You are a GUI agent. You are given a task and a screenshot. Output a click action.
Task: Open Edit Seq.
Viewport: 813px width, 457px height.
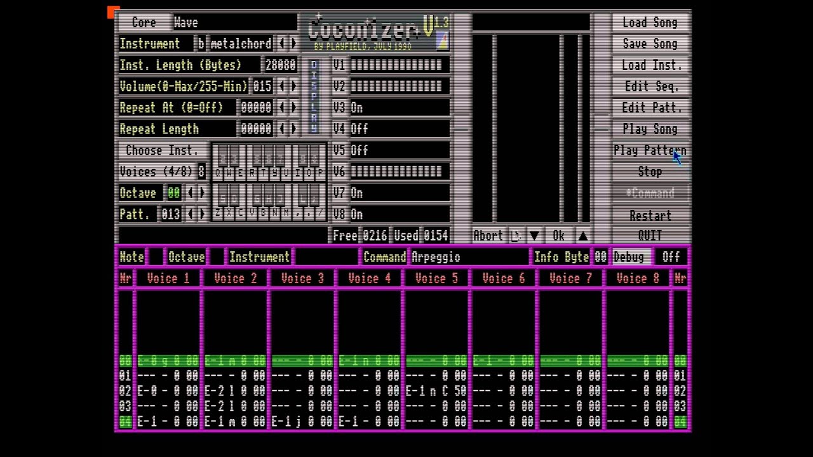[650, 86]
